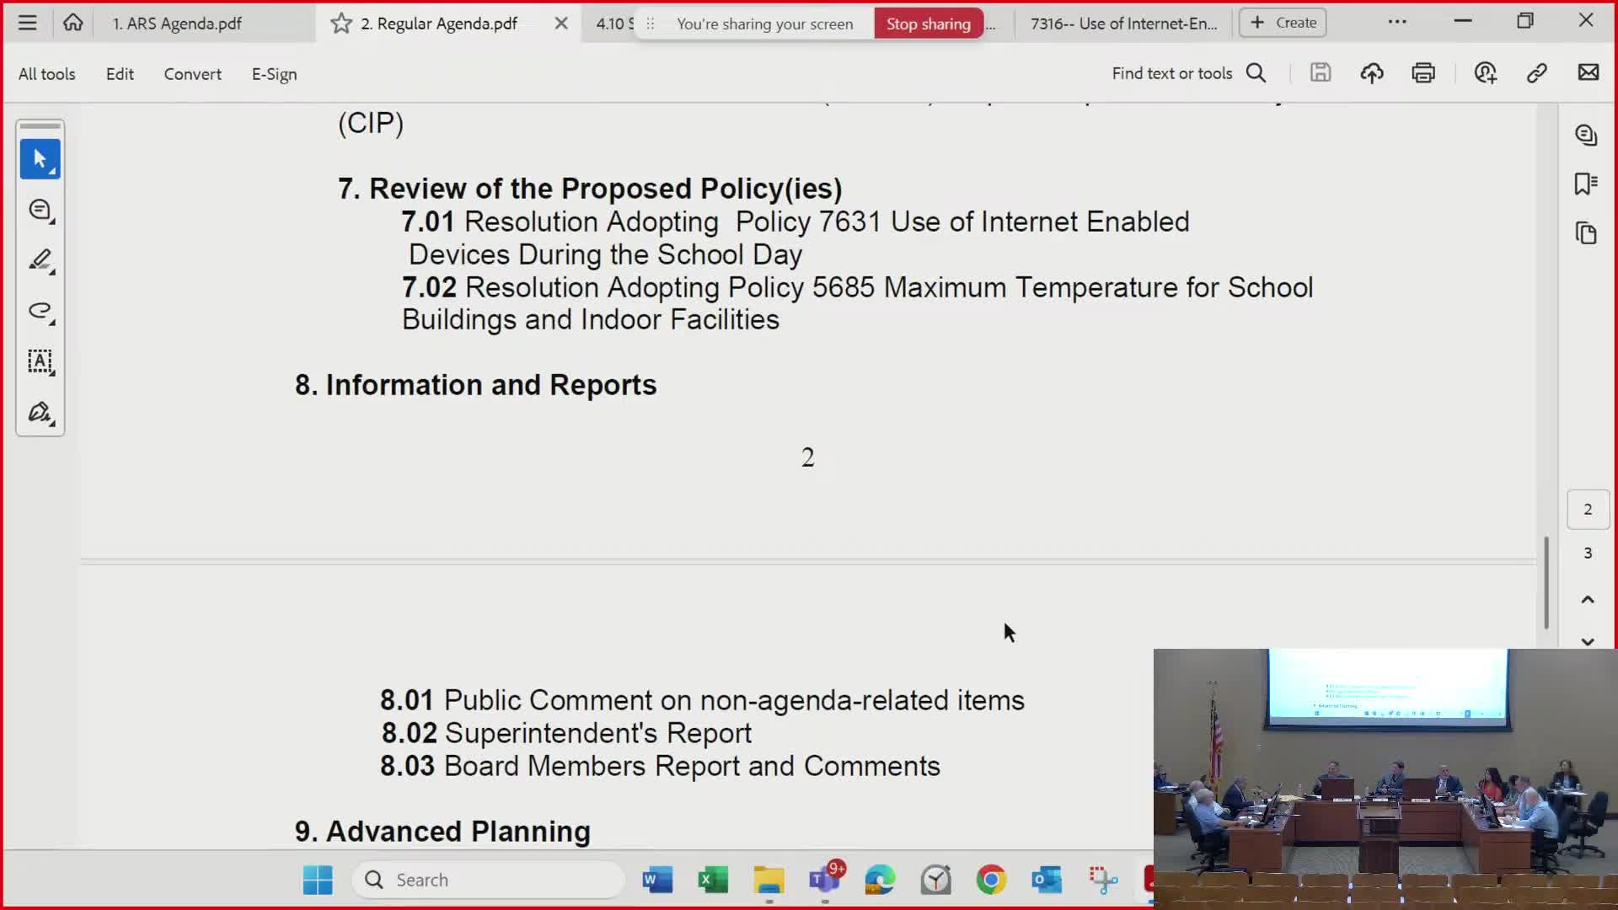Choose the add text box tool
Viewport: 1618px width, 910px height.
[40, 361]
